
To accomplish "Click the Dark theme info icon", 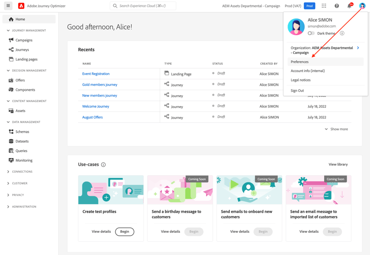I will coord(342,33).
